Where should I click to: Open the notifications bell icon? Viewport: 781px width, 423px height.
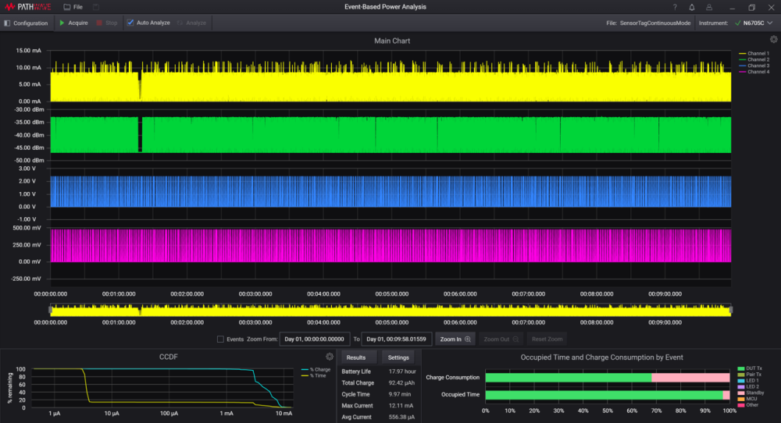click(691, 7)
